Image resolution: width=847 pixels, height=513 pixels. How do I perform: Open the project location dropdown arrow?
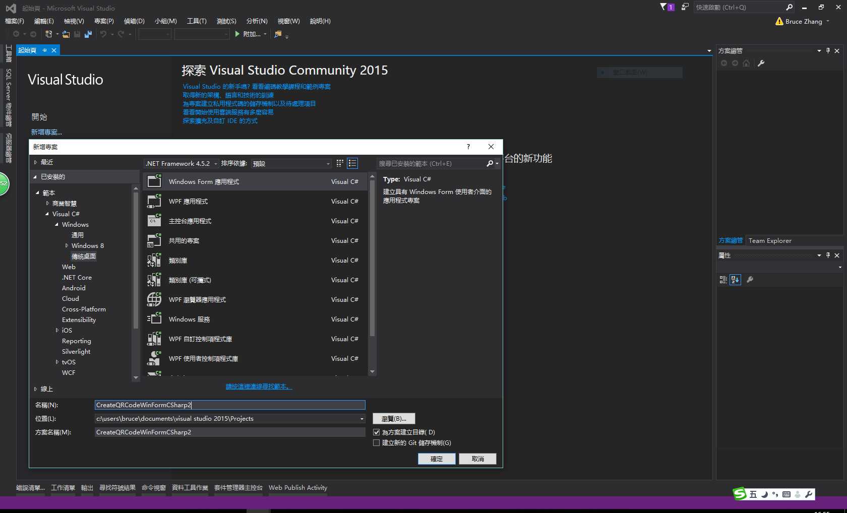pos(361,419)
